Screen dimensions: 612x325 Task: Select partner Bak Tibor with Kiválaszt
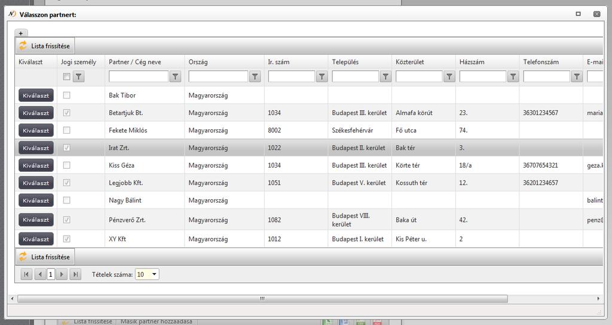[36, 95]
